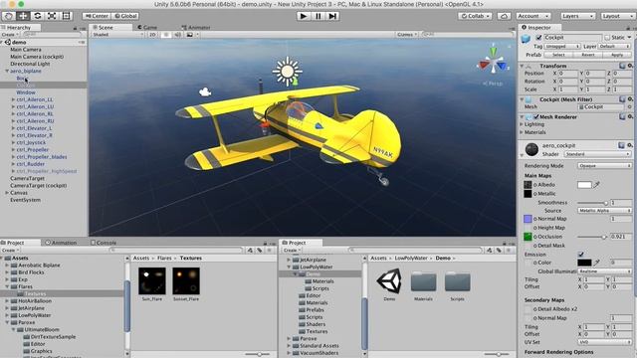This screenshot has width=637, height=358.
Task: Switch to the Game tab
Action: point(147,27)
